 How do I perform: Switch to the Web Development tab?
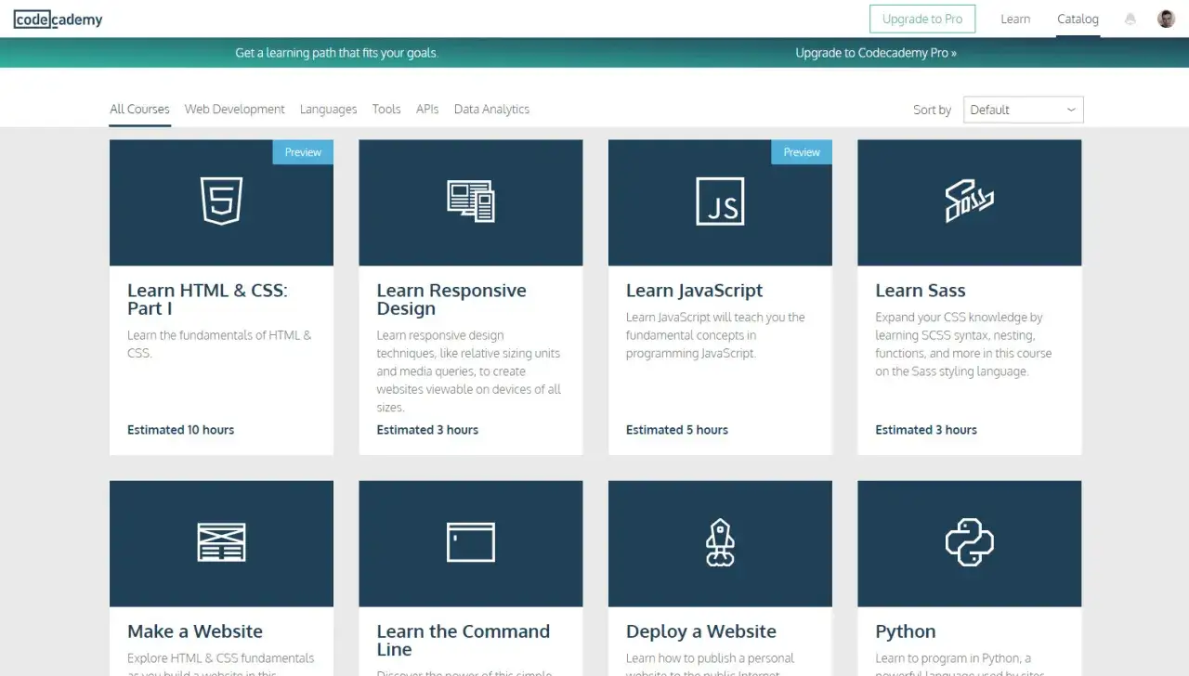click(x=235, y=109)
